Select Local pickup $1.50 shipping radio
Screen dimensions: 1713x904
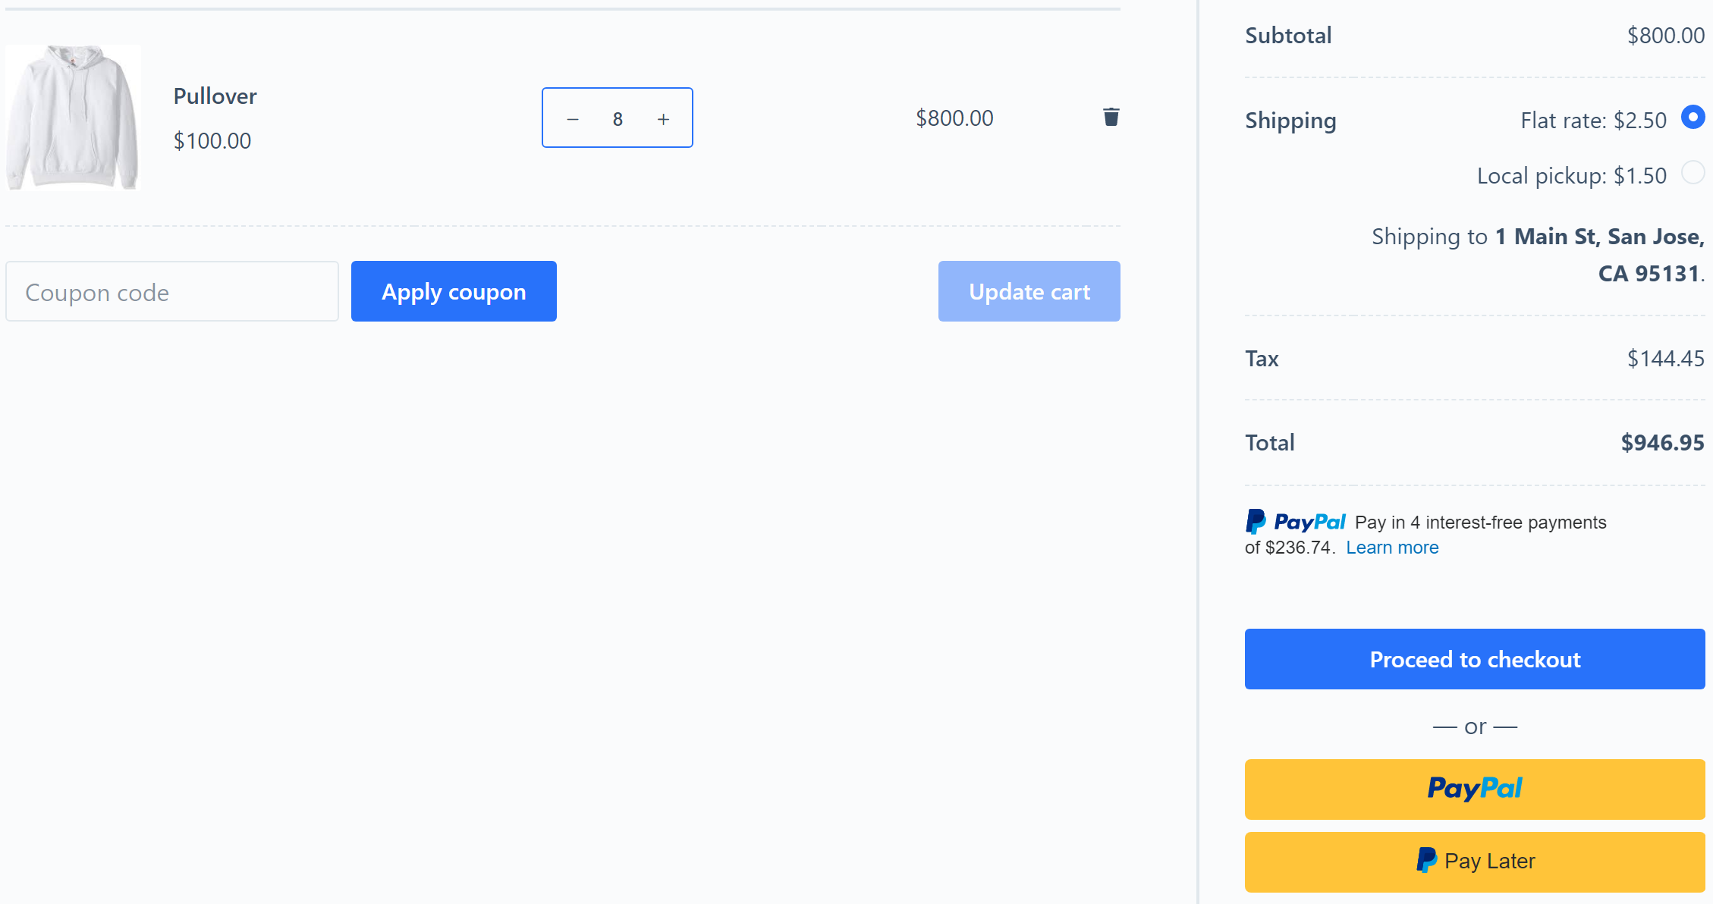(x=1693, y=173)
